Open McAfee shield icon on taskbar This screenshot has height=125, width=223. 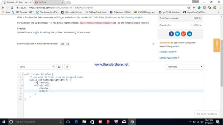coord(116,122)
